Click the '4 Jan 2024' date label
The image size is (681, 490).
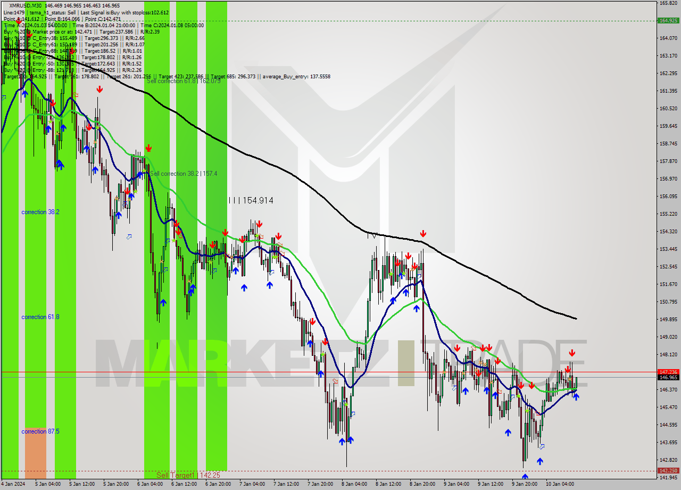tap(13, 484)
